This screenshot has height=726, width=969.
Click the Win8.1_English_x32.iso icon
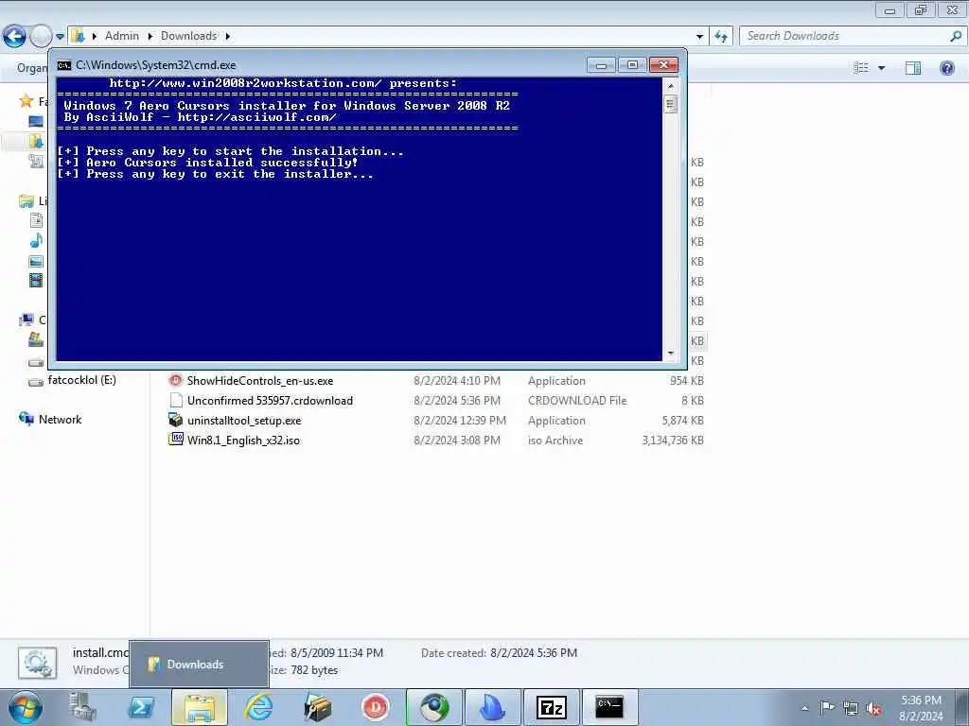coord(176,440)
